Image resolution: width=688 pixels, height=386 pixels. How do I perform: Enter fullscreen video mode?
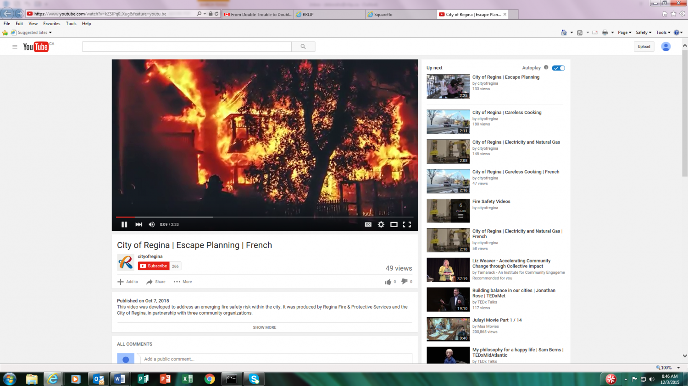click(407, 224)
